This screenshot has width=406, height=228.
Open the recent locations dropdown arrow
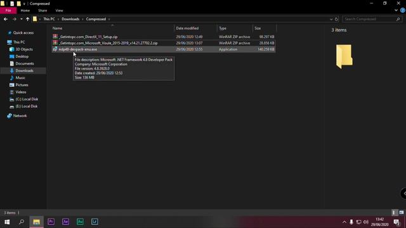tap(21, 19)
